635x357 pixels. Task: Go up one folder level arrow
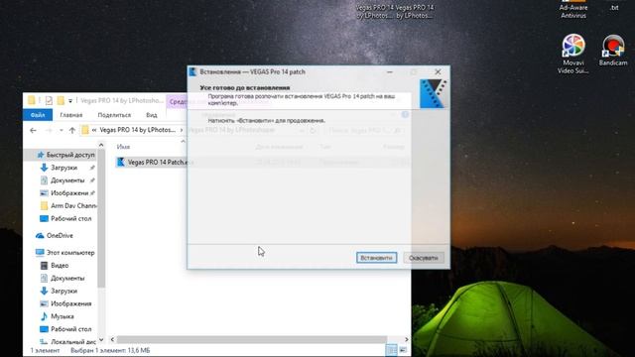click(x=72, y=130)
